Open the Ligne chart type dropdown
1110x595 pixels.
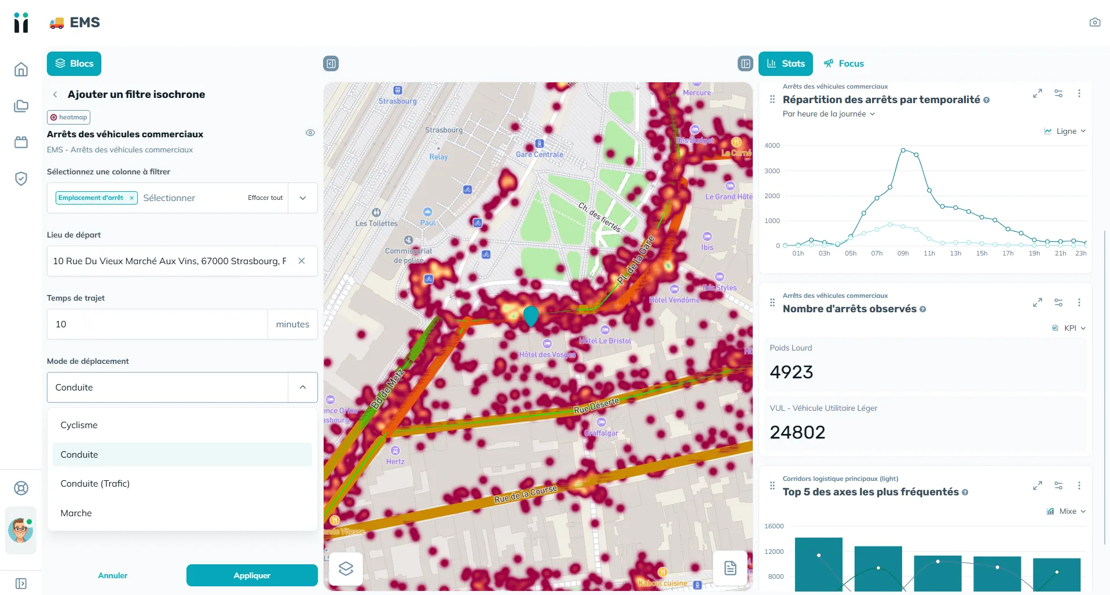click(x=1065, y=132)
